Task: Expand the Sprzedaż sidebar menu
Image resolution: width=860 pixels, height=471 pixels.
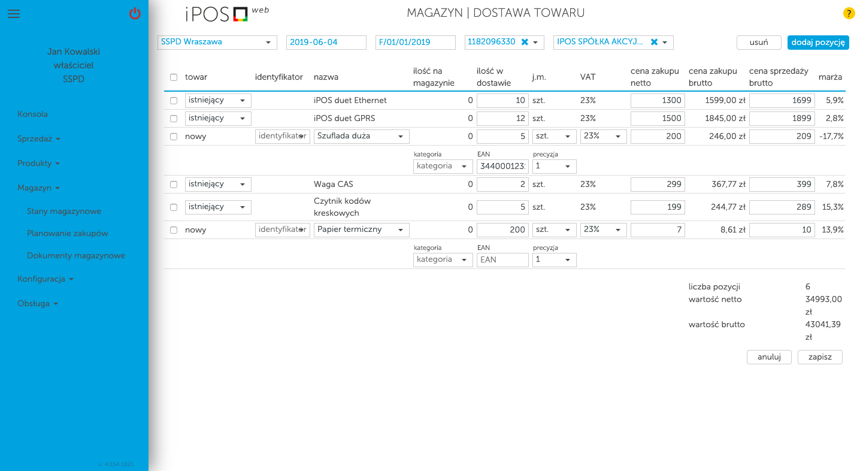Action: pyautogui.click(x=39, y=138)
